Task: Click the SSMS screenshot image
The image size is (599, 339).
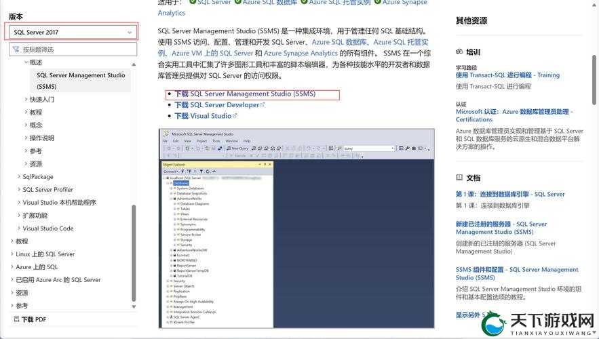Action: pyautogui.click(x=296, y=228)
